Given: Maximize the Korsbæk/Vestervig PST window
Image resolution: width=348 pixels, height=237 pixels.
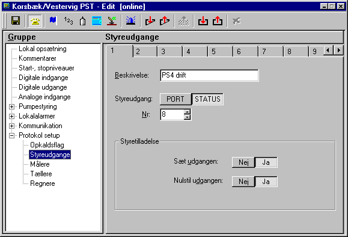Looking at the screenshot, I should point(332,6).
